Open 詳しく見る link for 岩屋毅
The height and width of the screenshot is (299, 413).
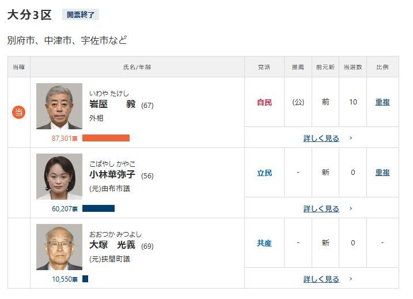tap(321, 139)
